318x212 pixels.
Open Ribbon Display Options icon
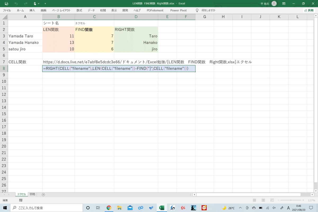pyautogui.click(x=284, y=4)
